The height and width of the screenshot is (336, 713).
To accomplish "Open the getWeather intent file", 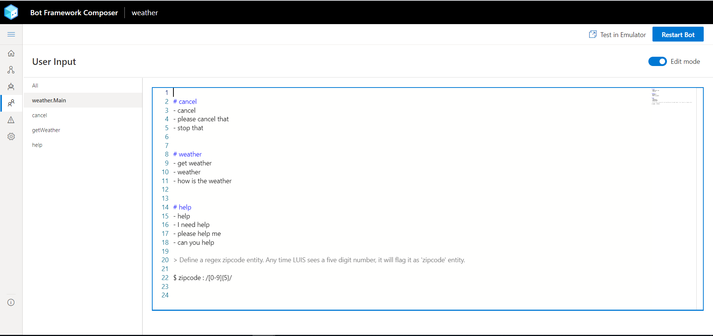I will click(46, 130).
